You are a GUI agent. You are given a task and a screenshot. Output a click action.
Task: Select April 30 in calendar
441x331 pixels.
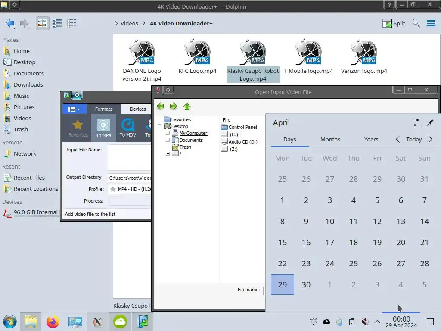306,284
